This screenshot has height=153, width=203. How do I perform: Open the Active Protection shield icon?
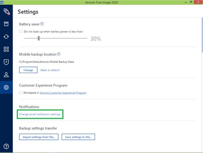click(x=6, y=62)
